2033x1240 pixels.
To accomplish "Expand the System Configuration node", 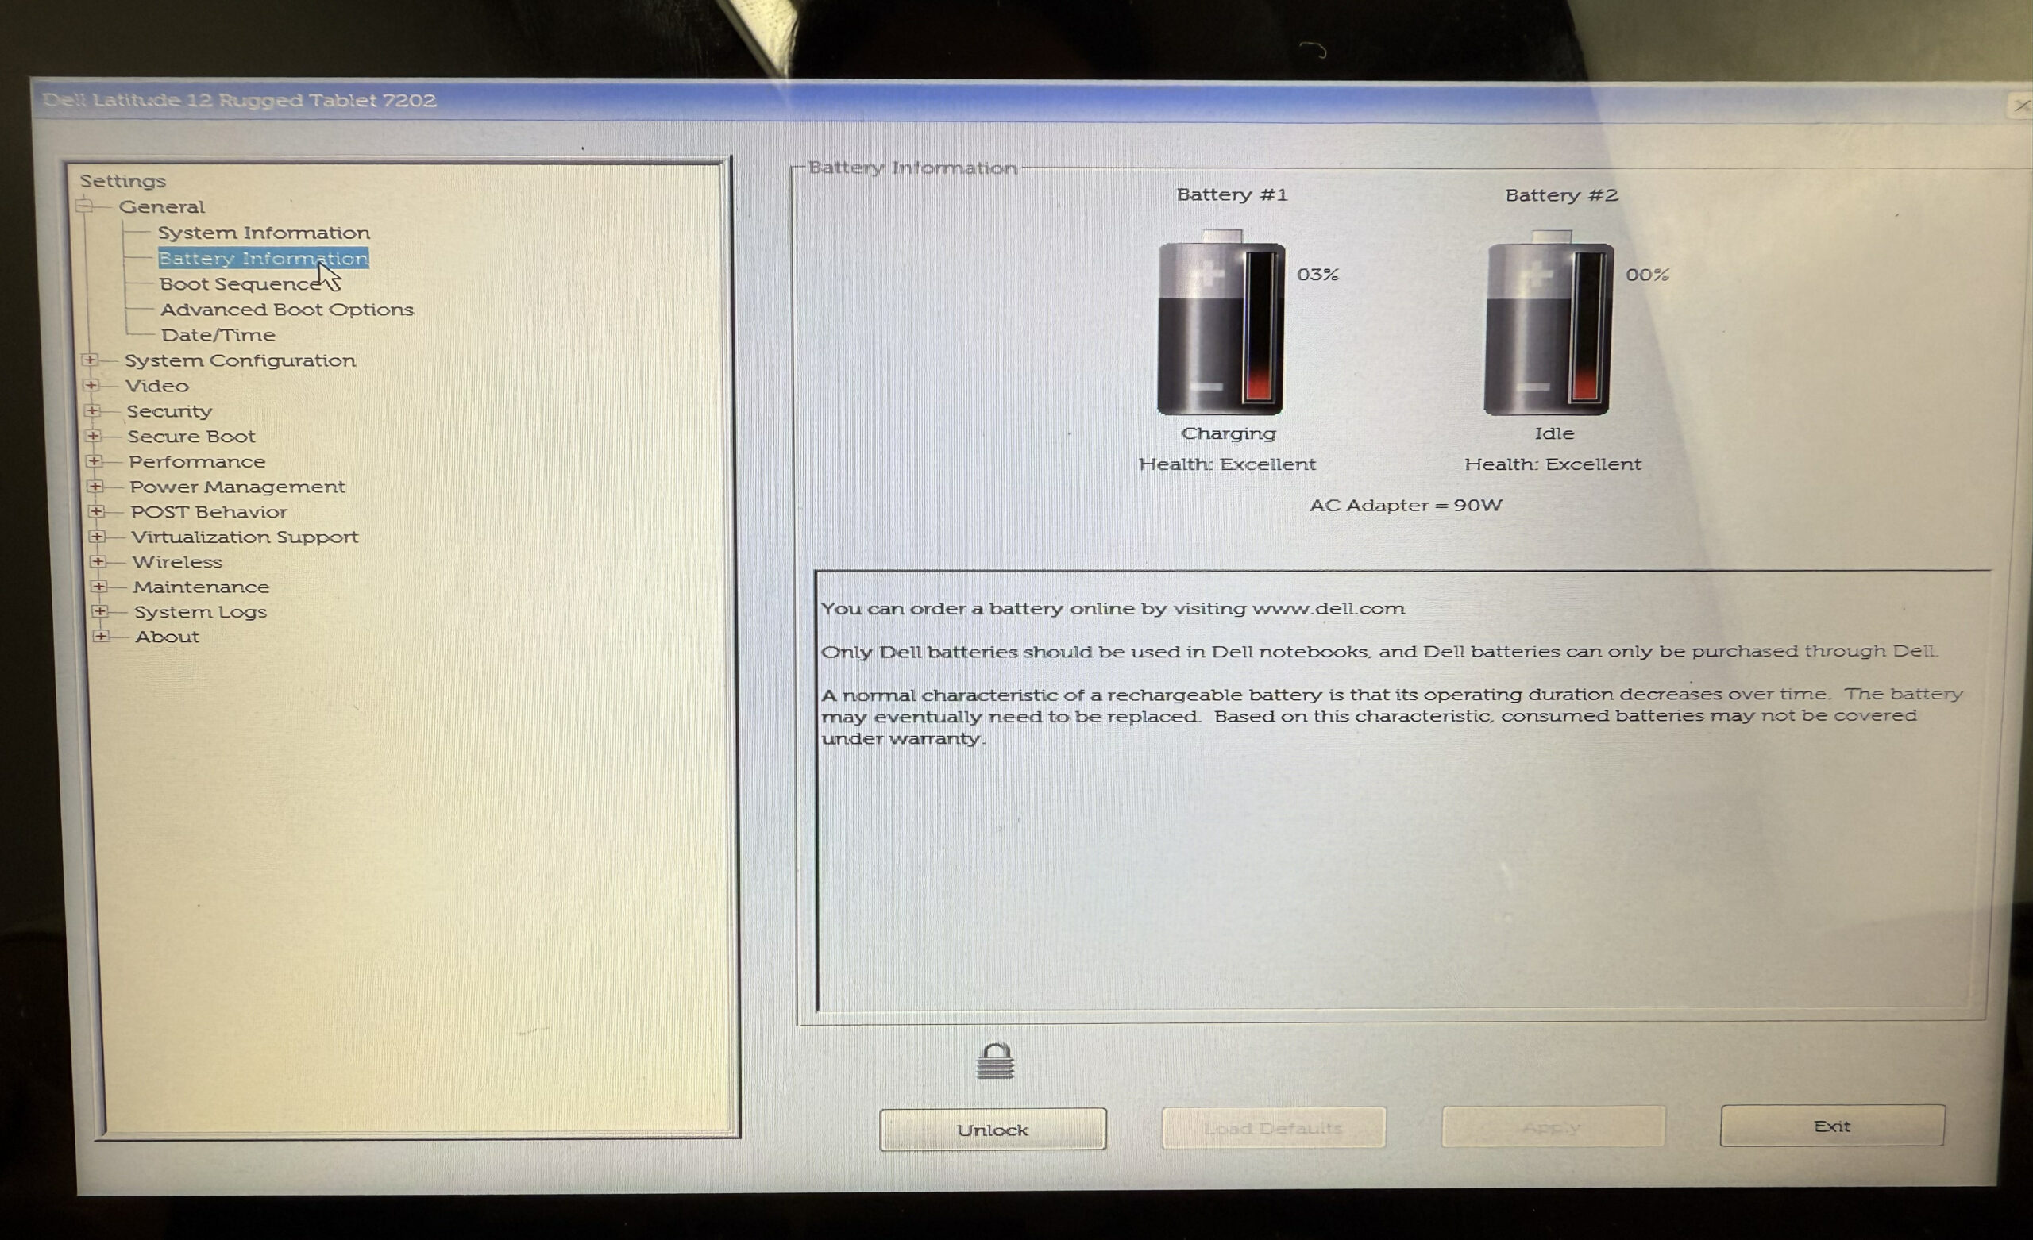I will click(90, 360).
